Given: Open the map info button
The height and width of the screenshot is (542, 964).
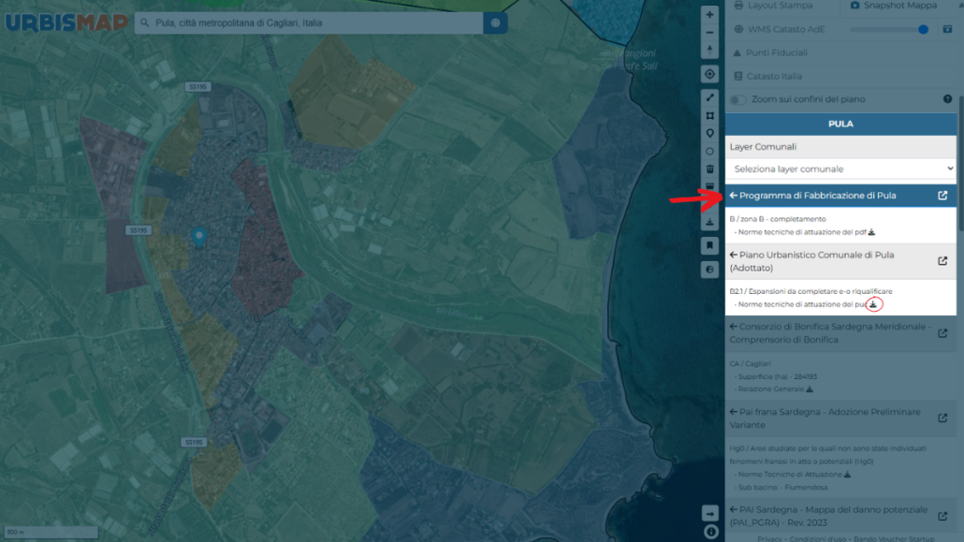Looking at the screenshot, I should (710, 532).
